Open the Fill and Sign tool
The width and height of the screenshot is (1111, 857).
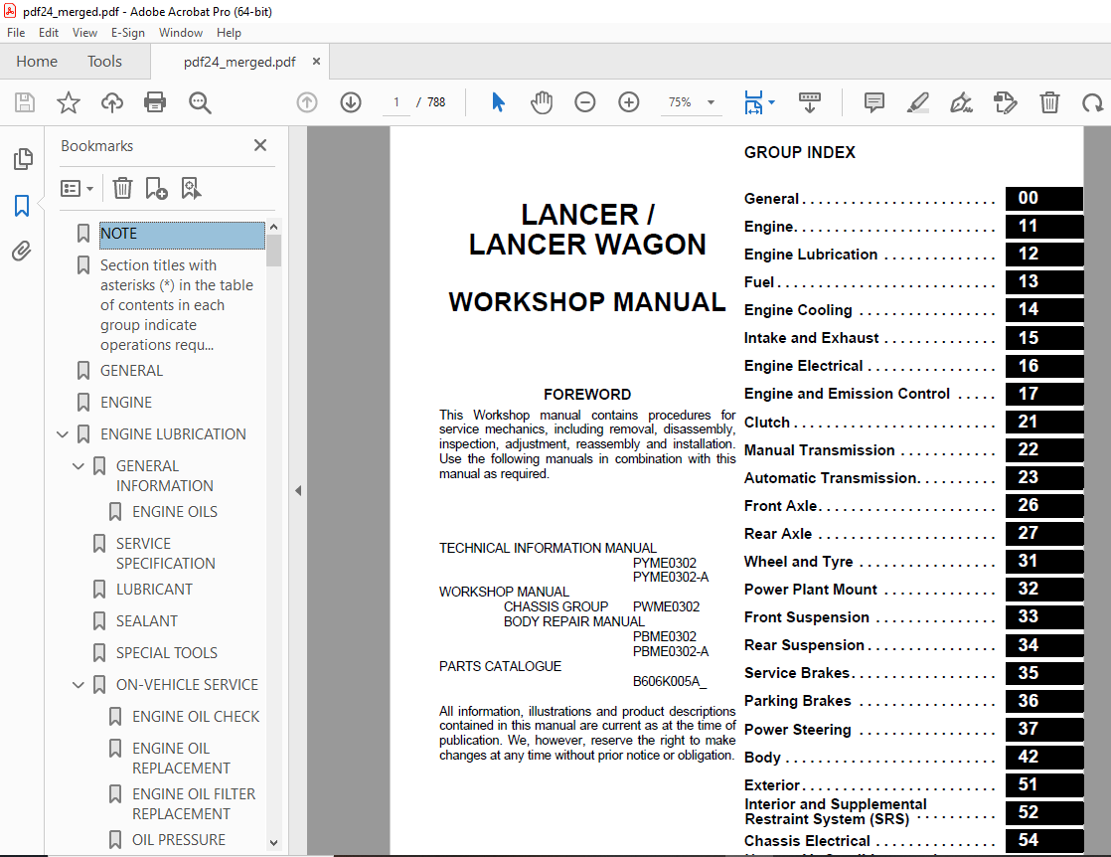(x=962, y=102)
